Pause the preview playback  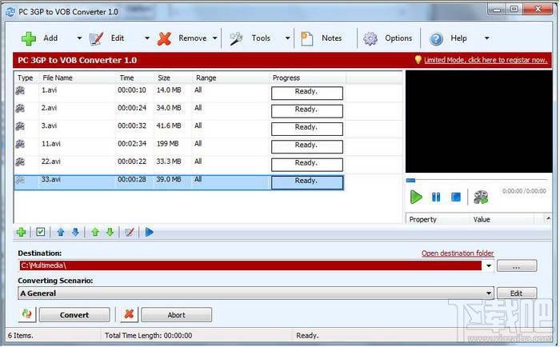pyautogui.click(x=436, y=197)
